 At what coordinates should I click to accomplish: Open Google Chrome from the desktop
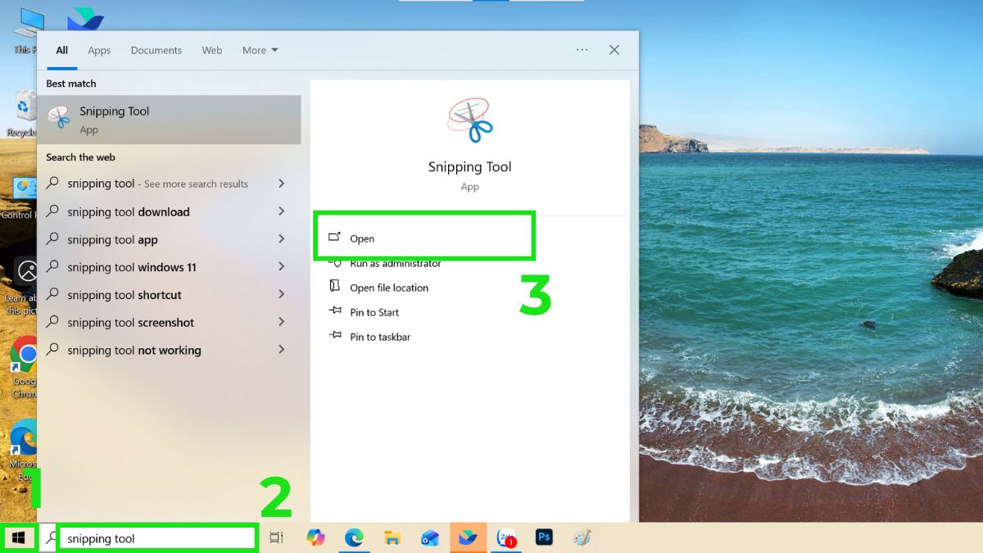click(23, 352)
